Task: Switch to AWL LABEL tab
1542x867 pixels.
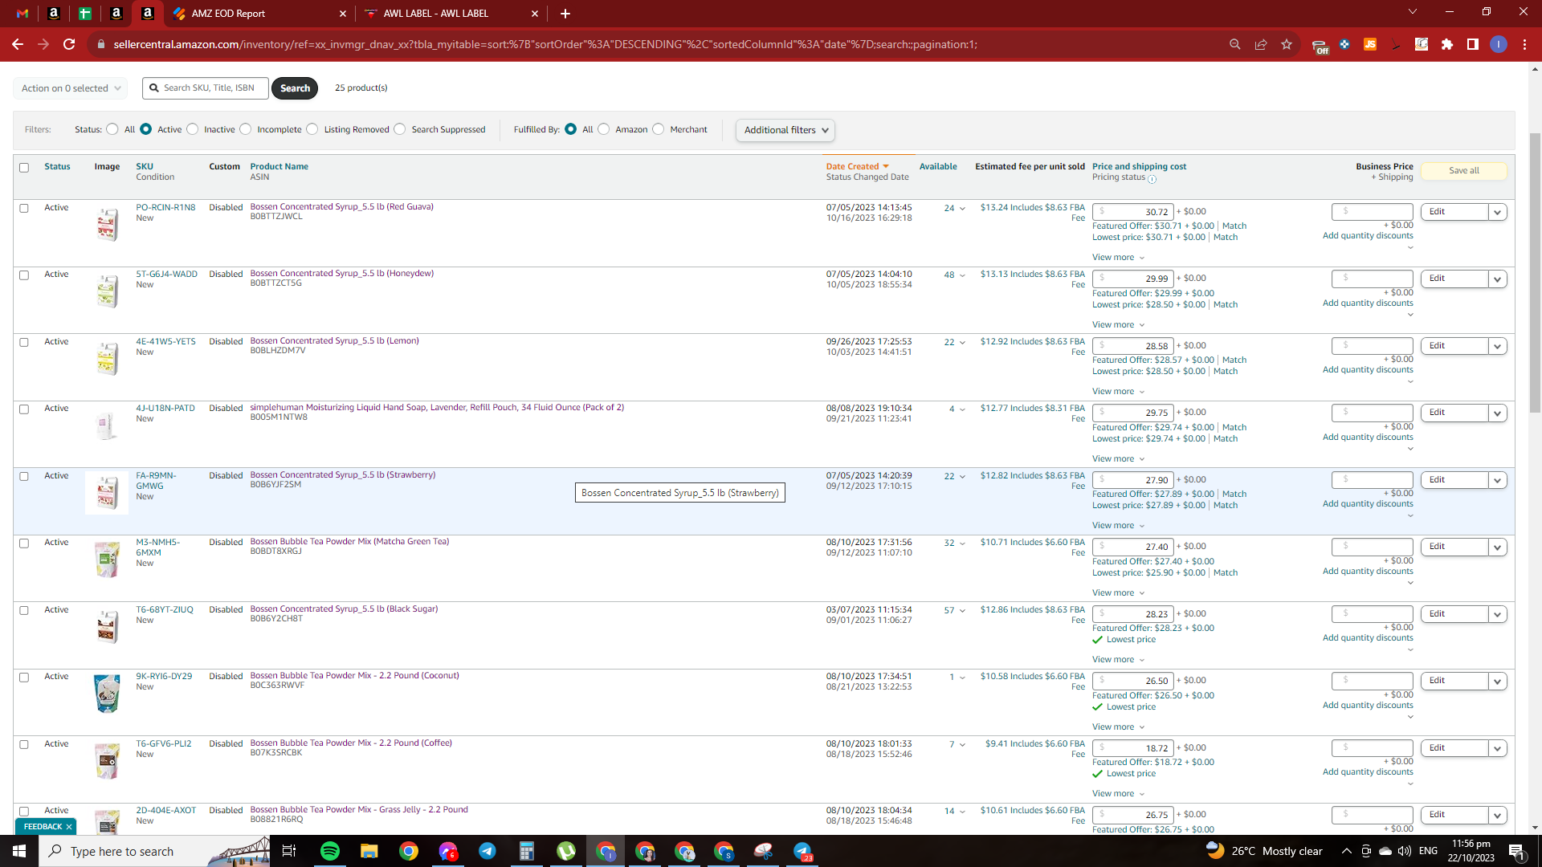Action: (x=450, y=14)
